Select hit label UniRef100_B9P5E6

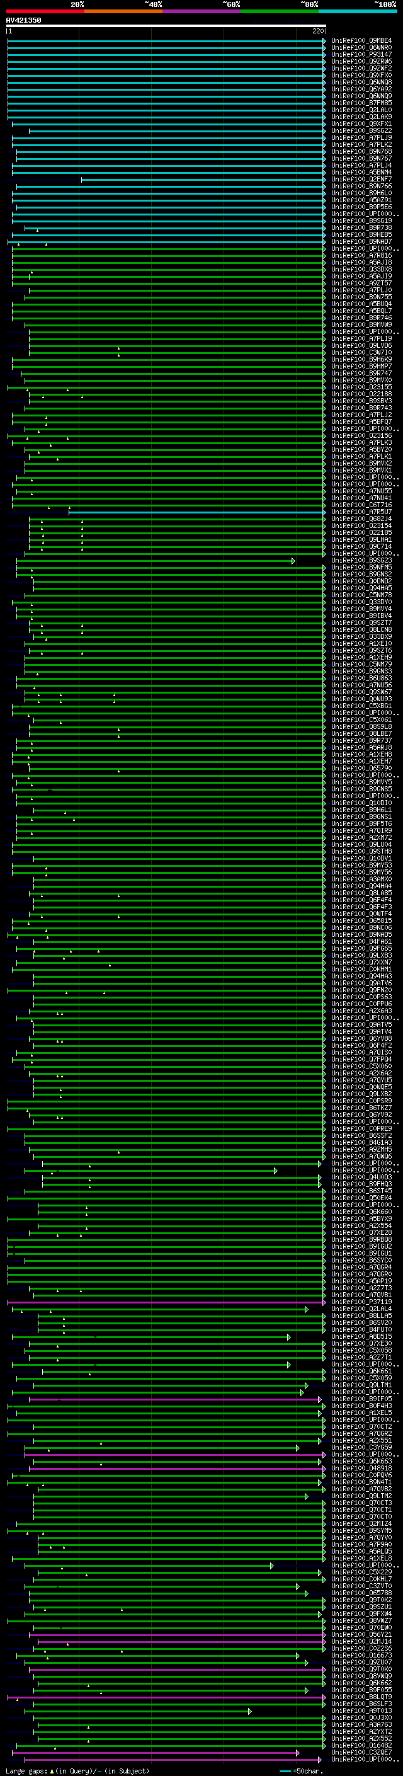(x=361, y=207)
